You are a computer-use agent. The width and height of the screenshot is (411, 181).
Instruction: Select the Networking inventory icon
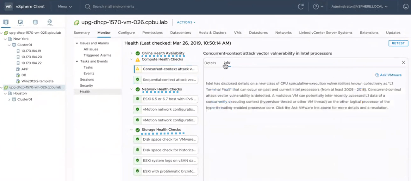[x=50, y=22]
